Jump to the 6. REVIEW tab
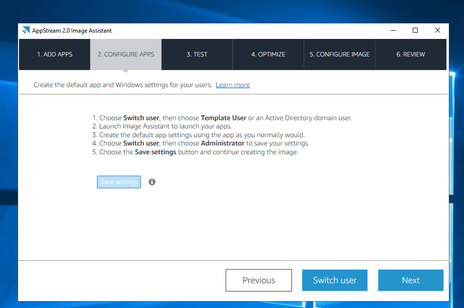The width and height of the screenshot is (464, 308). 411,54
